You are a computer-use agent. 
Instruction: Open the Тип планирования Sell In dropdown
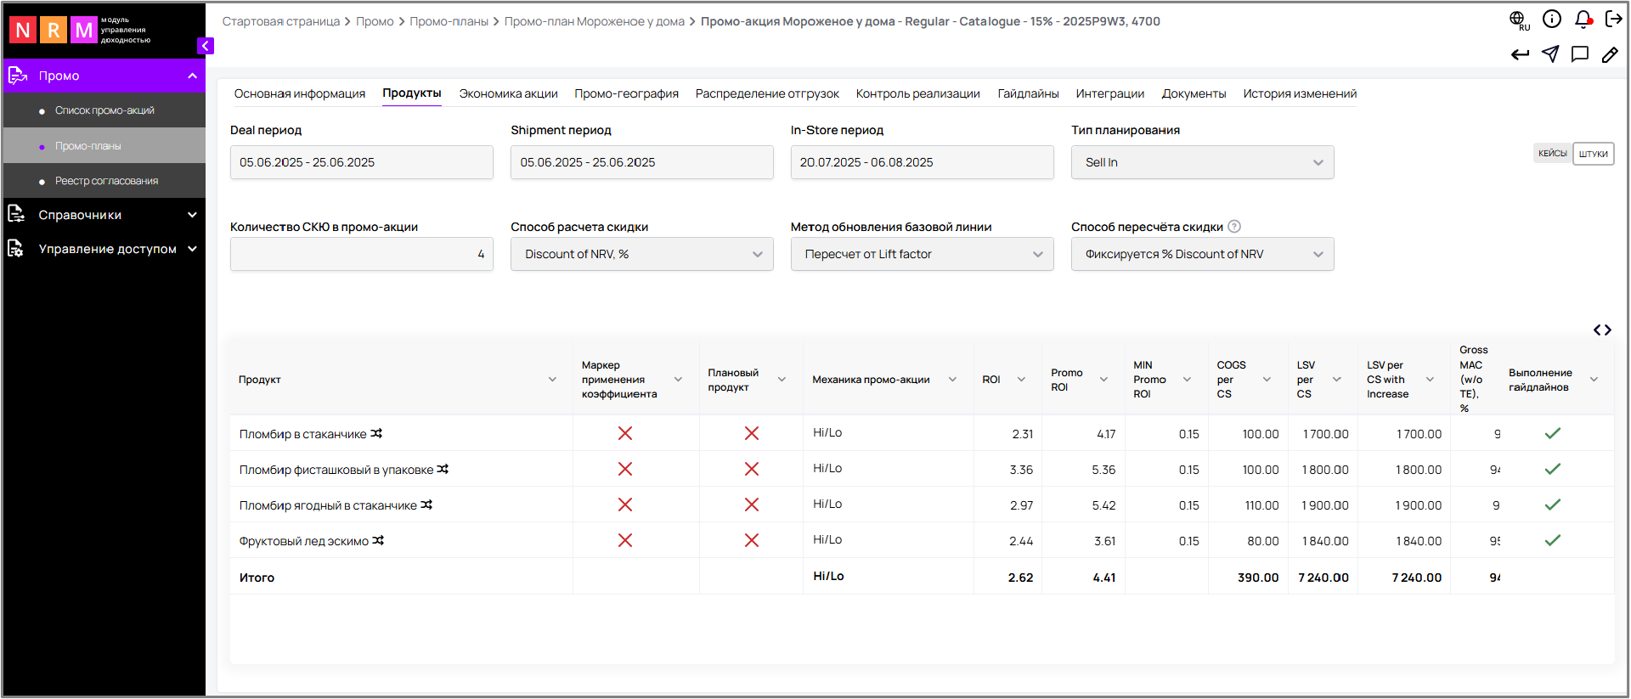(x=1202, y=162)
